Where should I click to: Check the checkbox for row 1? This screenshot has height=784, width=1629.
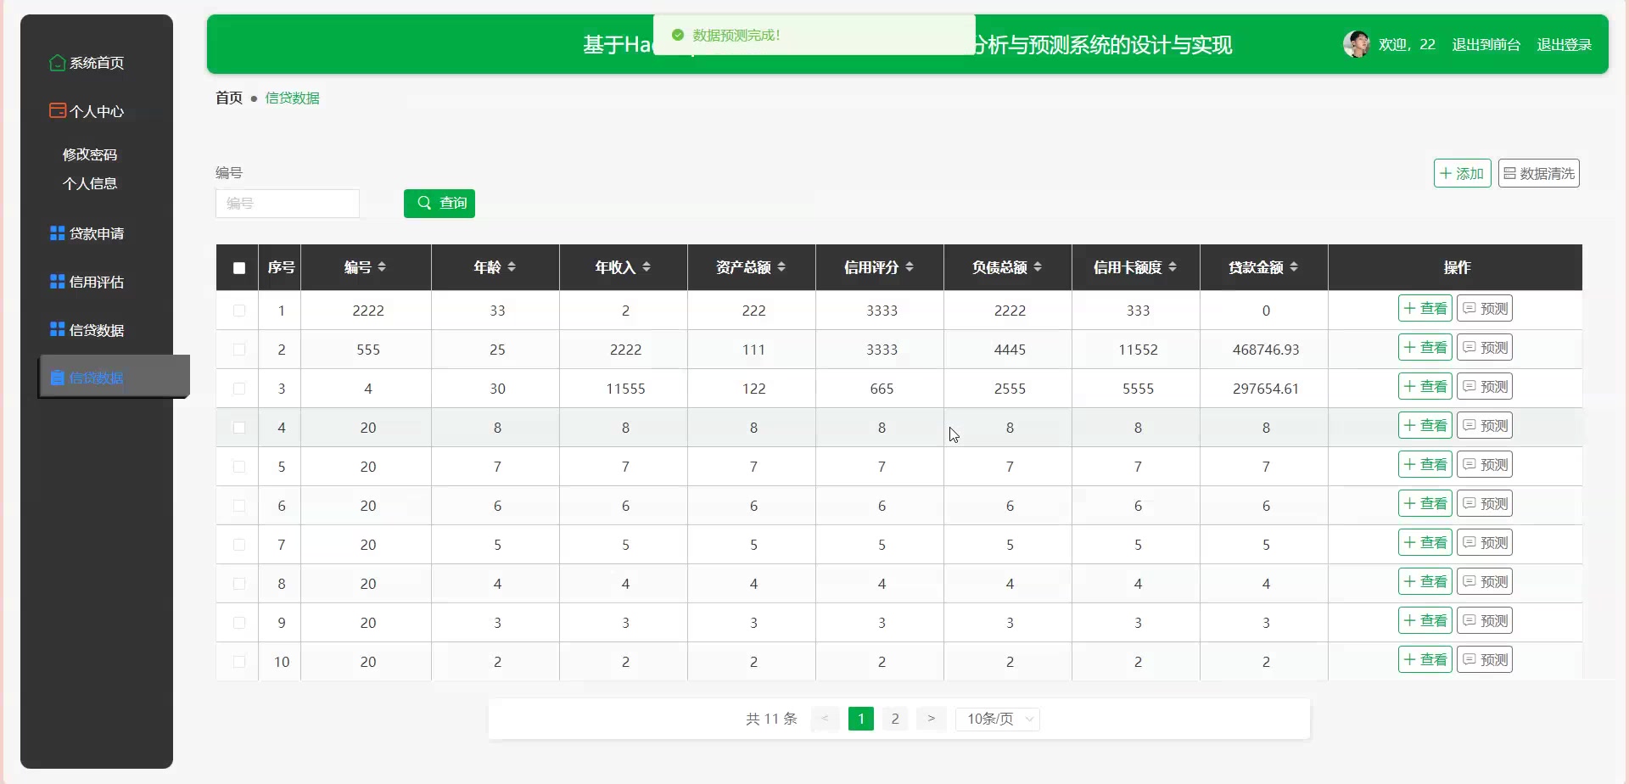239,311
